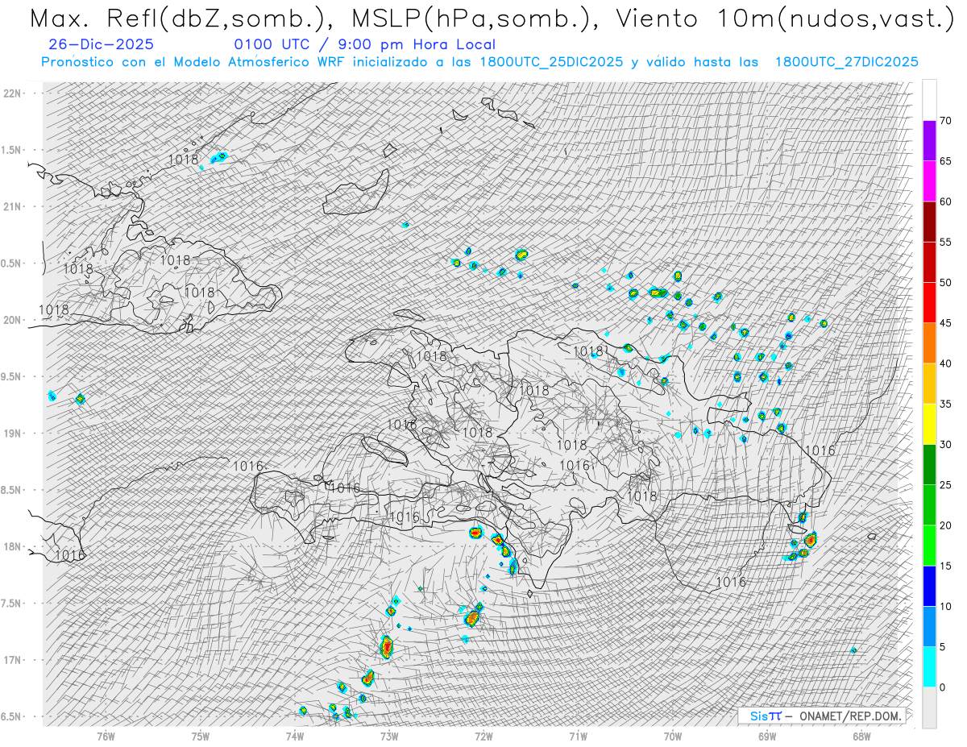Click the '22N' latitude axis label
The width and height of the screenshot is (967, 747).
12,93
